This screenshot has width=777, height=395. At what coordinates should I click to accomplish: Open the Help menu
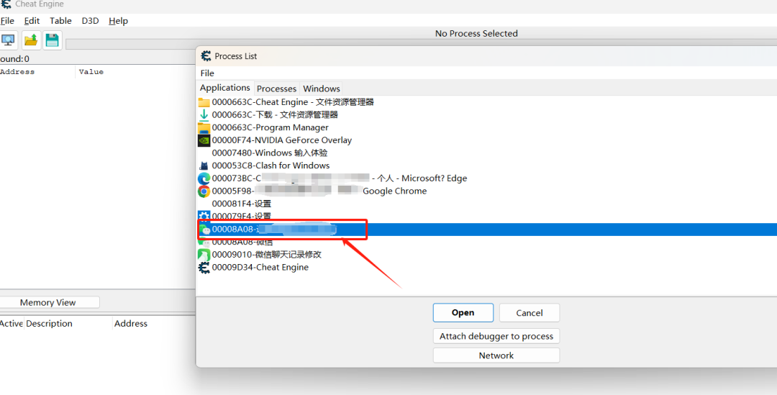(x=119, y=21)
